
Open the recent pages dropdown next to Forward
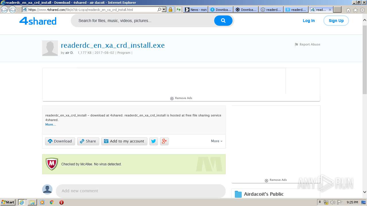[x=19, y=9]
